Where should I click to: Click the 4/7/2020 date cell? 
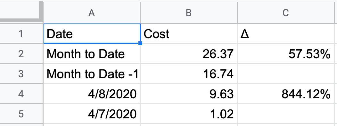tap(92, 114)
